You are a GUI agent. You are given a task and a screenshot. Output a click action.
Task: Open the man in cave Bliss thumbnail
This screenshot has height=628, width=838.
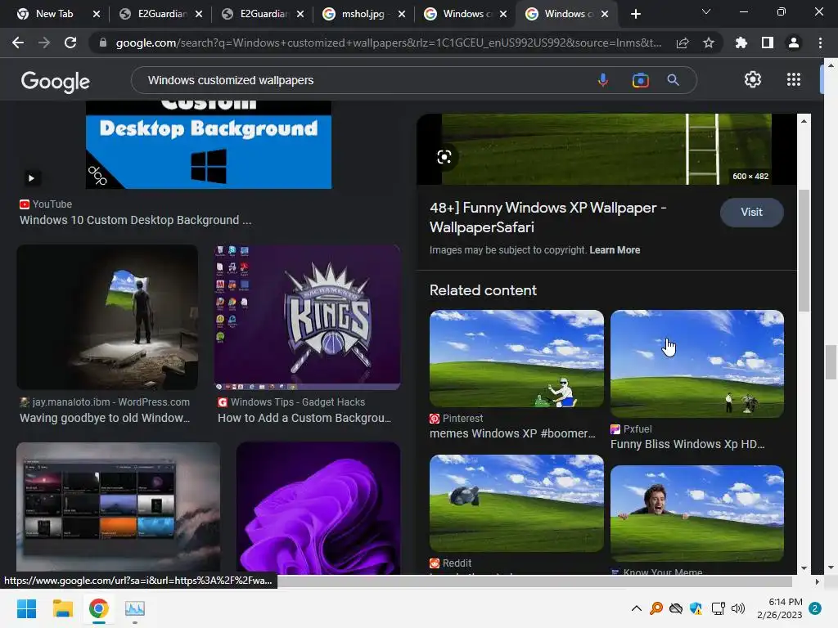[x=107, y=317]
